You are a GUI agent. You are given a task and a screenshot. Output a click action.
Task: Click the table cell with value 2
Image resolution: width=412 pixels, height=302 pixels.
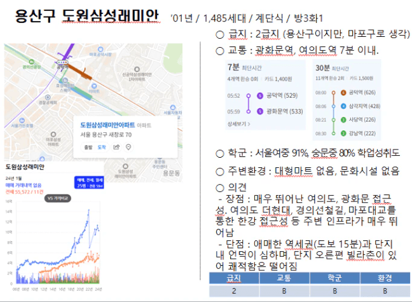[x=234, y=291]
